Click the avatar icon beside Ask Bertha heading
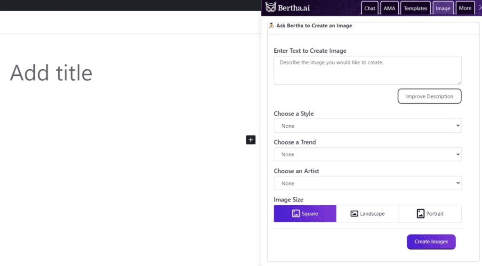 click(272, 26)
